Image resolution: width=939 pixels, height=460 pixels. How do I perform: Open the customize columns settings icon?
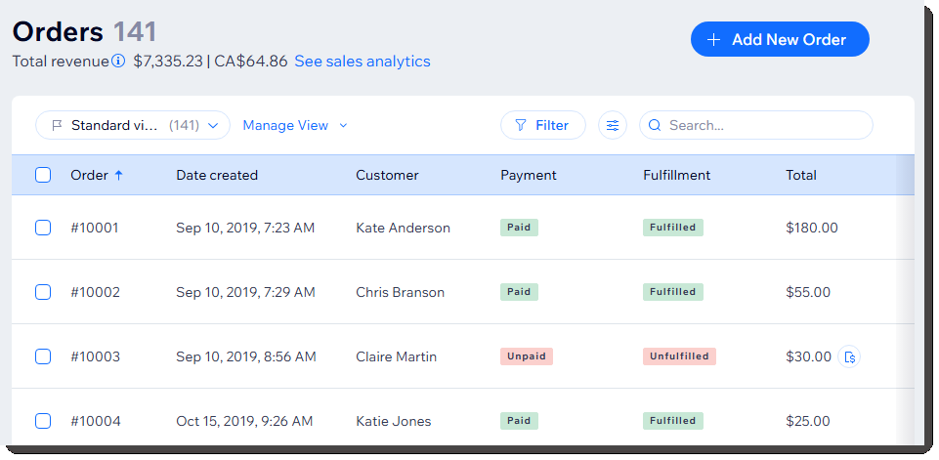(612, 125)
